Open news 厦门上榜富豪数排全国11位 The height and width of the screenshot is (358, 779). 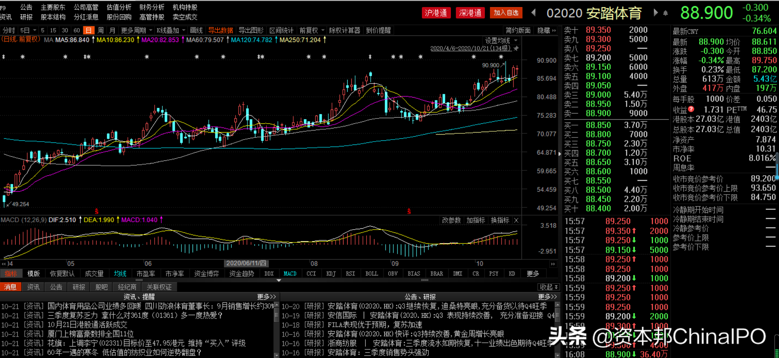[91, 334]
